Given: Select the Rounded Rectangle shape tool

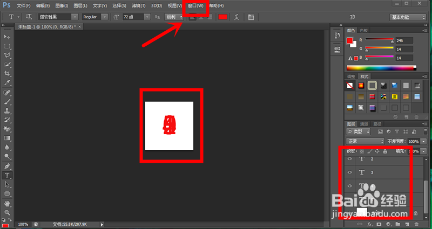Looking at the screenshot, I should 7,194.
